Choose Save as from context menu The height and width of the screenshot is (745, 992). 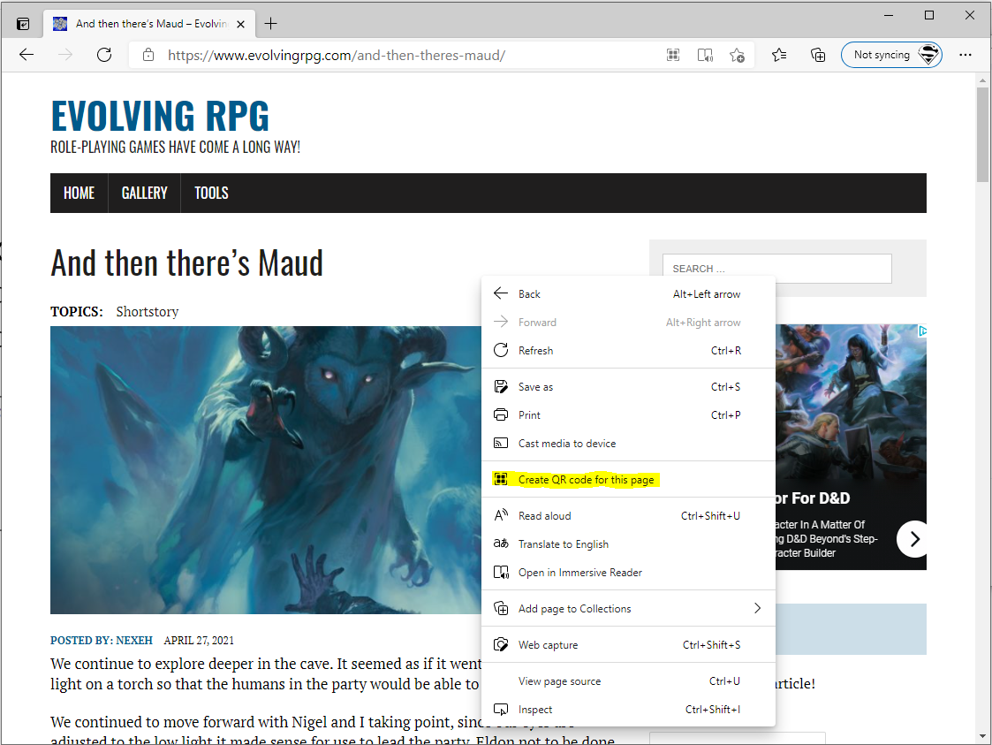coord(628,387)
